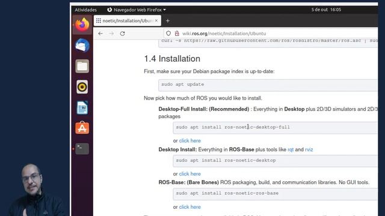Click the browser forward arrow
Image resolution: width=385 pixels, height=216 pixels.
[x=111, y=34]
